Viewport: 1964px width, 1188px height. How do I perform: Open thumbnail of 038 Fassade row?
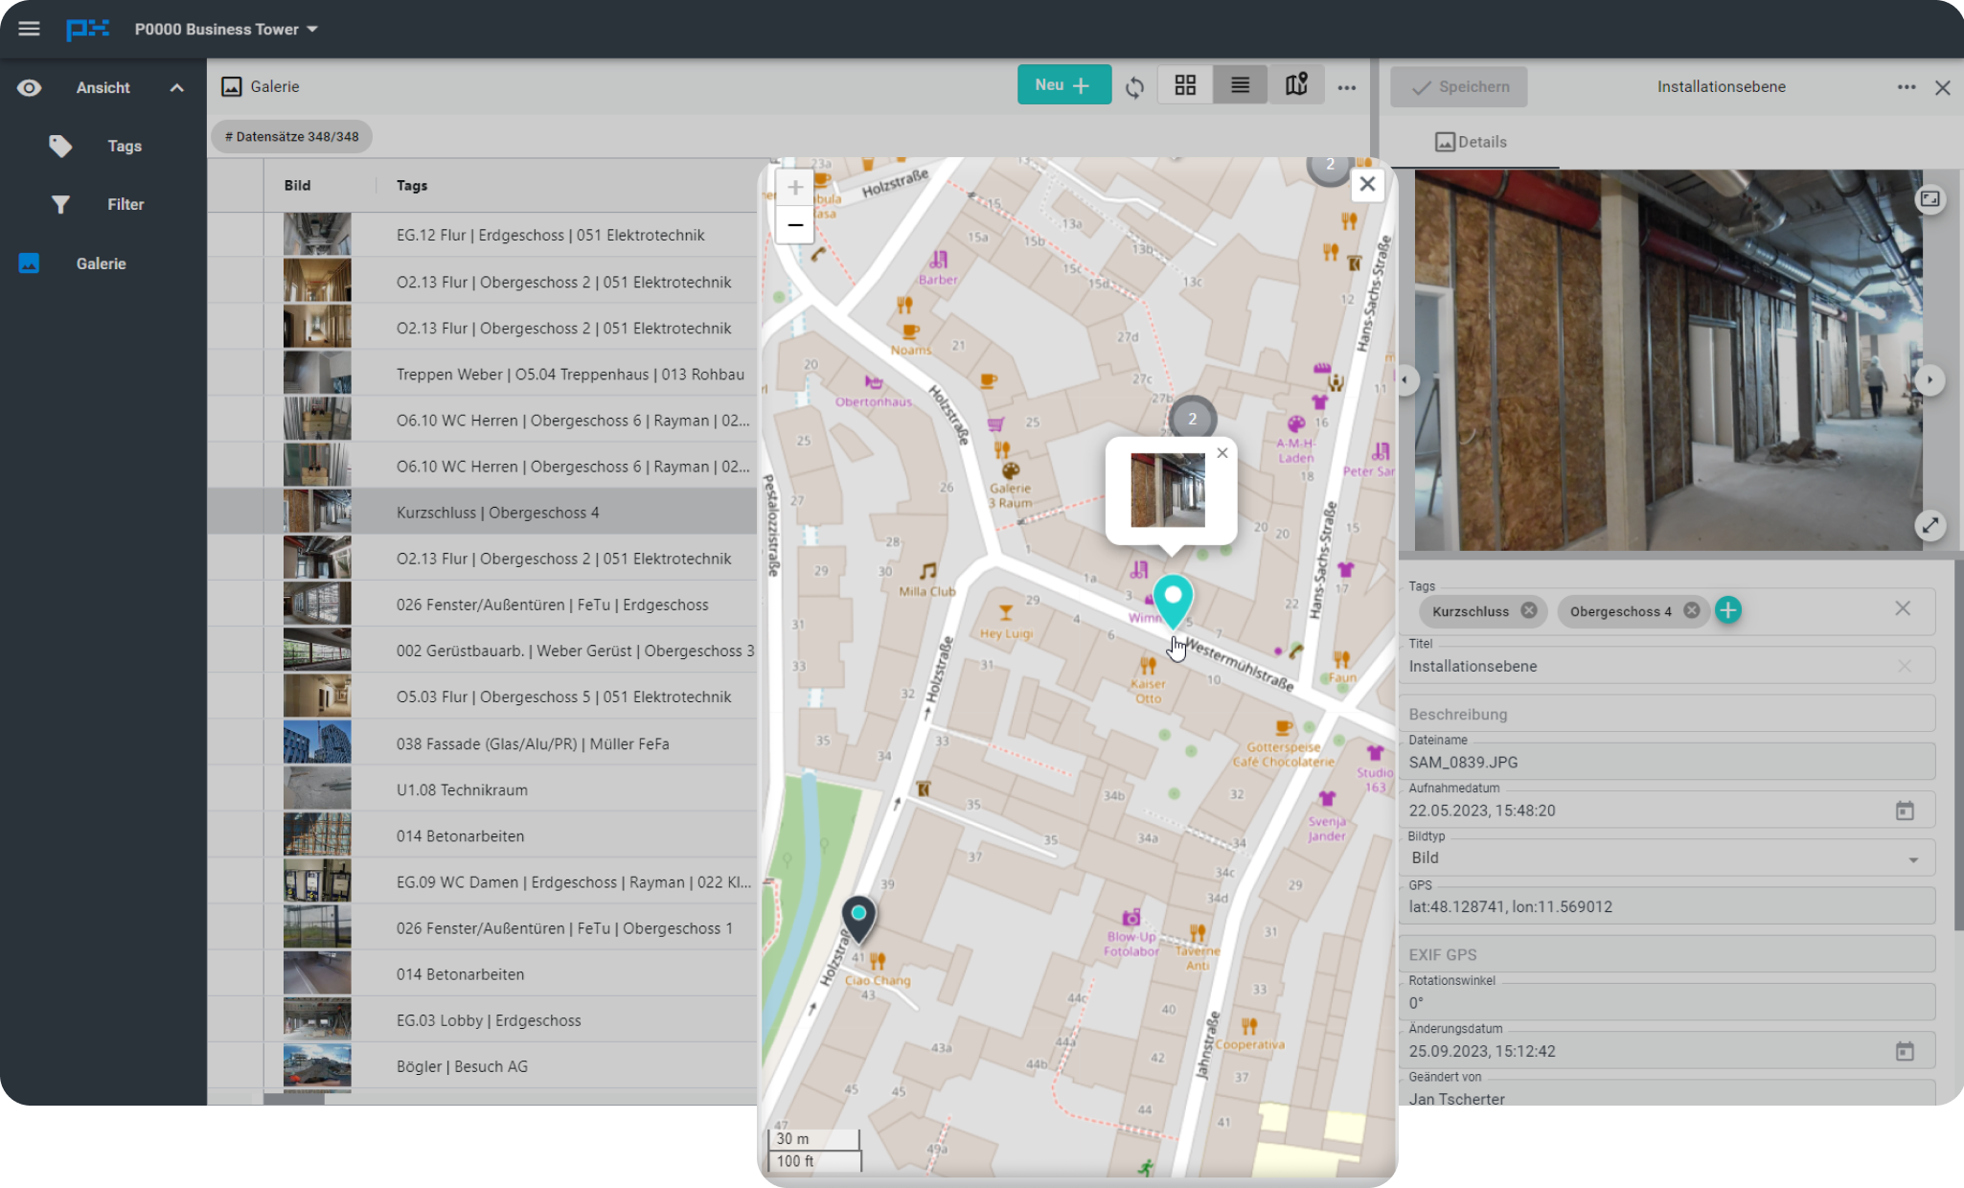(x=317, y=743)
